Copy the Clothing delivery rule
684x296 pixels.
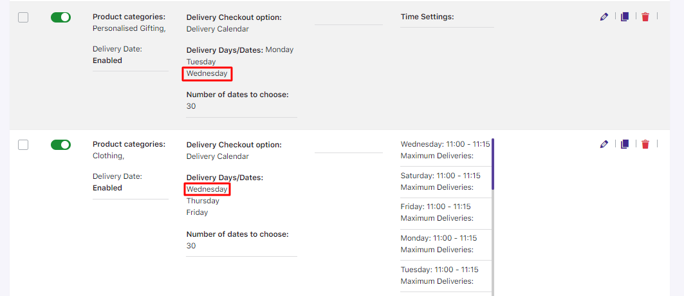pos(624,145)
